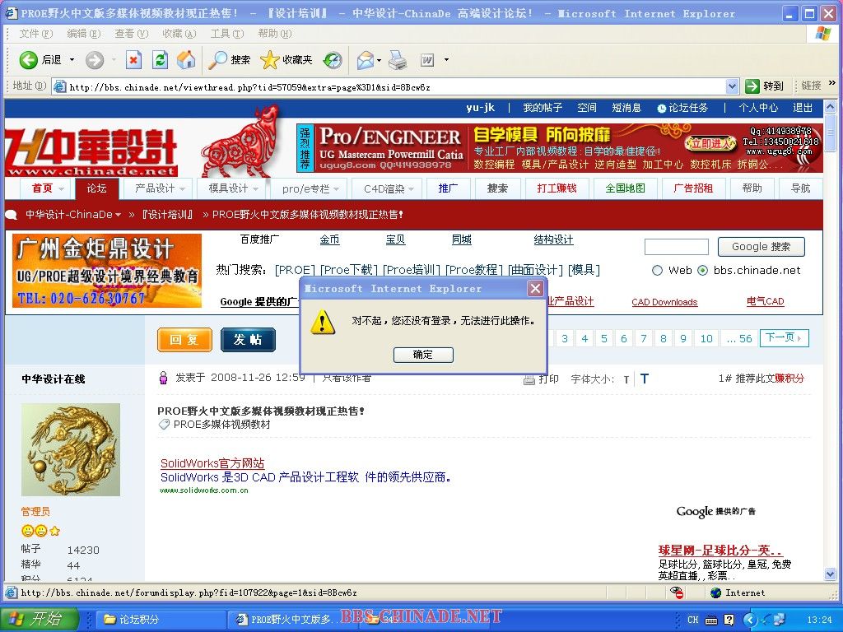Click the page scrollbar down arrow

(x=830, y=574)
